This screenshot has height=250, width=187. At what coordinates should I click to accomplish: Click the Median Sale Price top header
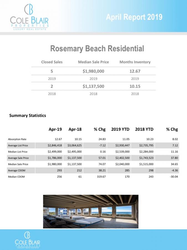pyautogui.click(x=93, y=62)
